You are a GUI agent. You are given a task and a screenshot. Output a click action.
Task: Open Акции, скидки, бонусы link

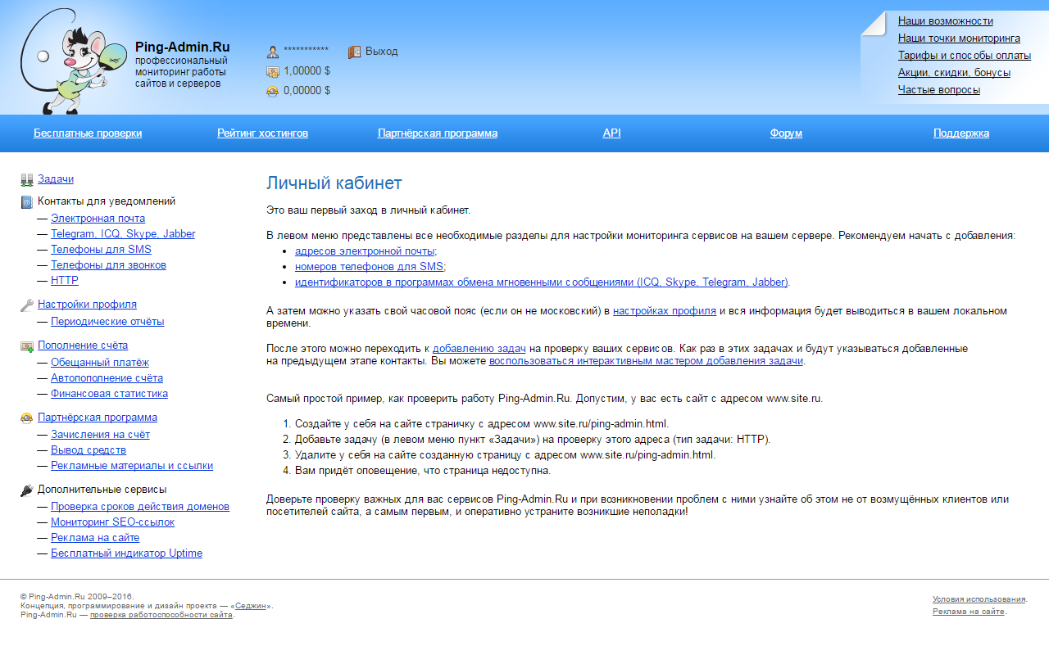pos(954,73)
